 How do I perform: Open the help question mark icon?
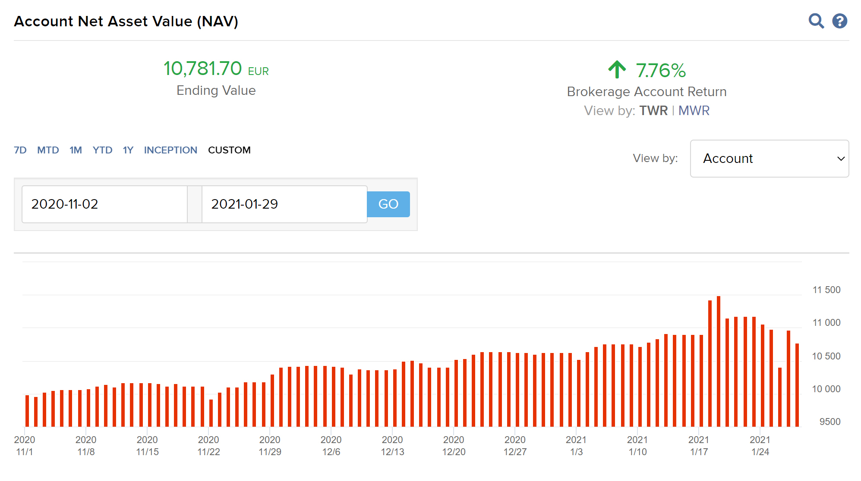click(839, 21)
